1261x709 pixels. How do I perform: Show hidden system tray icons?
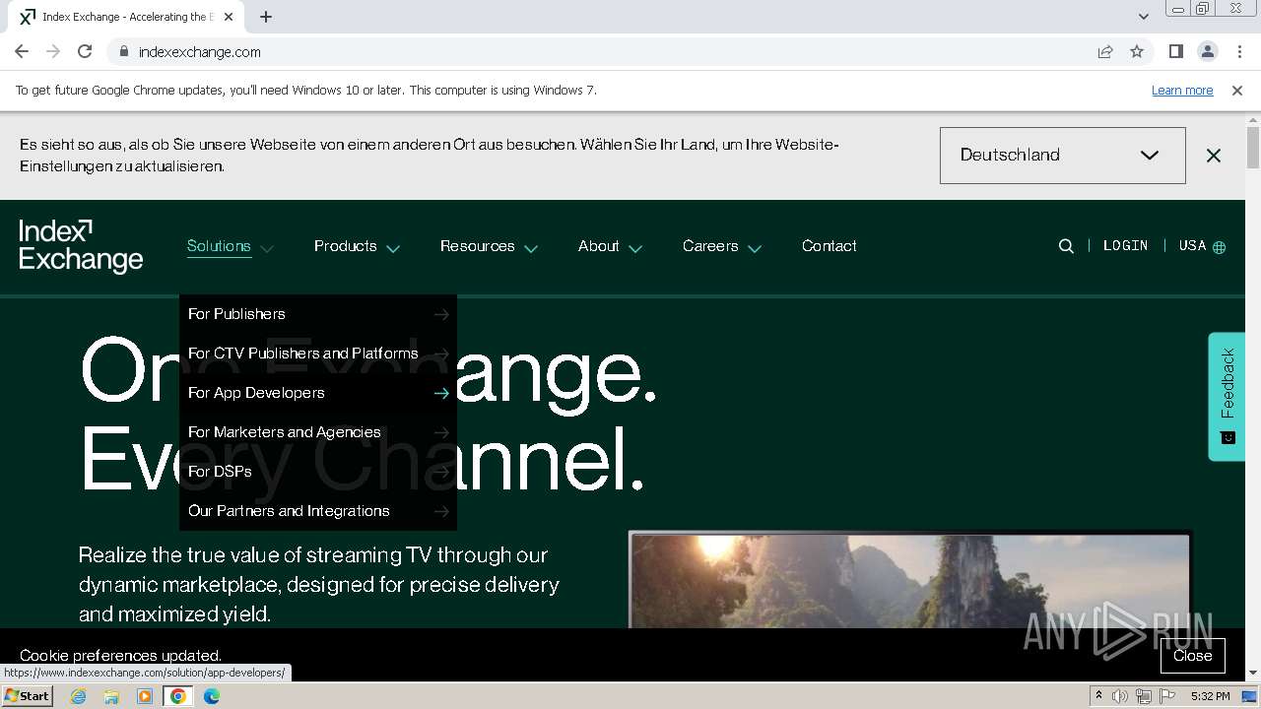click(1098, 696)
